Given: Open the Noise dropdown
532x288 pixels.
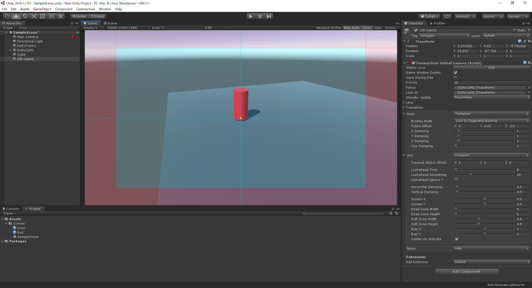Looking at the screenshot, I should tap(491, 249).
